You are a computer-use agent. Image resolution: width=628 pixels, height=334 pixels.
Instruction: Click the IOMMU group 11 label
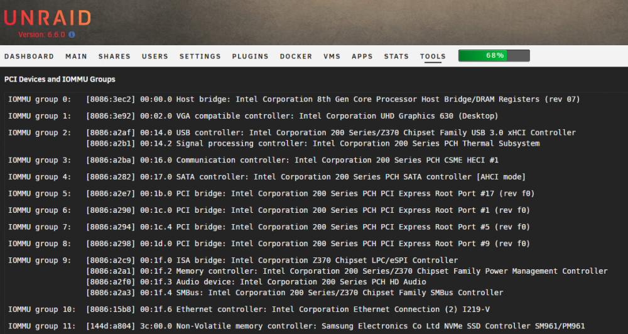(x=41, y=326)
